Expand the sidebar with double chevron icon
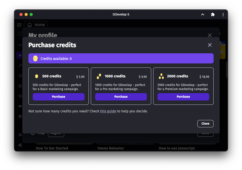 (20, 45)
